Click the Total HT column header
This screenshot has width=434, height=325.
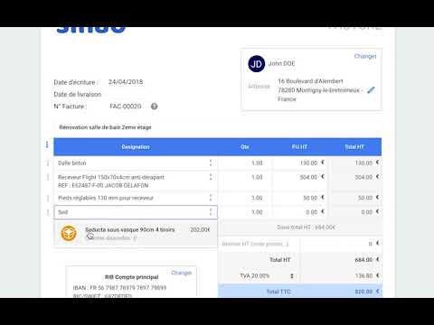(354, 147)
